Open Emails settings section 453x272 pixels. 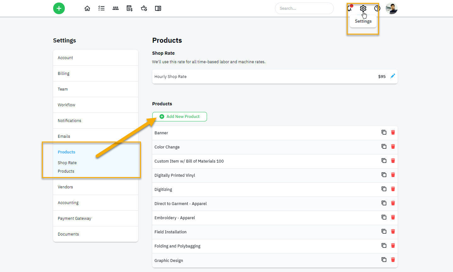96,136
